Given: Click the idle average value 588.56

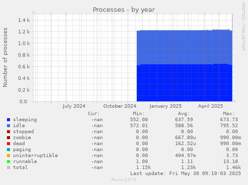Looking at the screenshot, I should [x=184, y=126].
